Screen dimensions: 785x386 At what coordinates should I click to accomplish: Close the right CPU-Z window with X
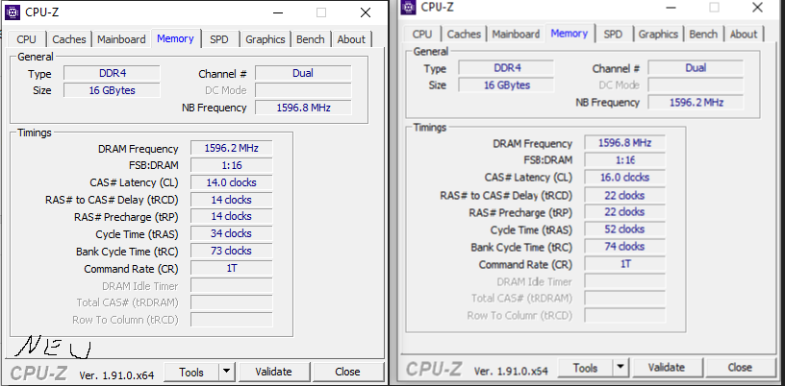click(758, 8)
